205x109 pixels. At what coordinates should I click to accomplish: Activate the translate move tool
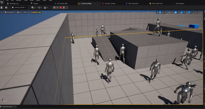click(x=160, y=12)
